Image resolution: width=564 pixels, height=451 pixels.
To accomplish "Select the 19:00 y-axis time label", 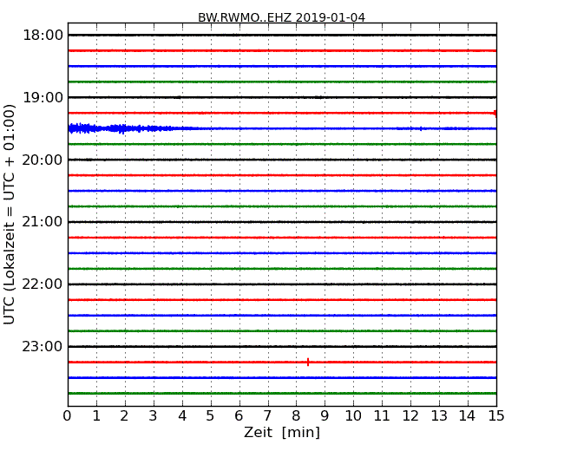I will [x=43, y=97].
